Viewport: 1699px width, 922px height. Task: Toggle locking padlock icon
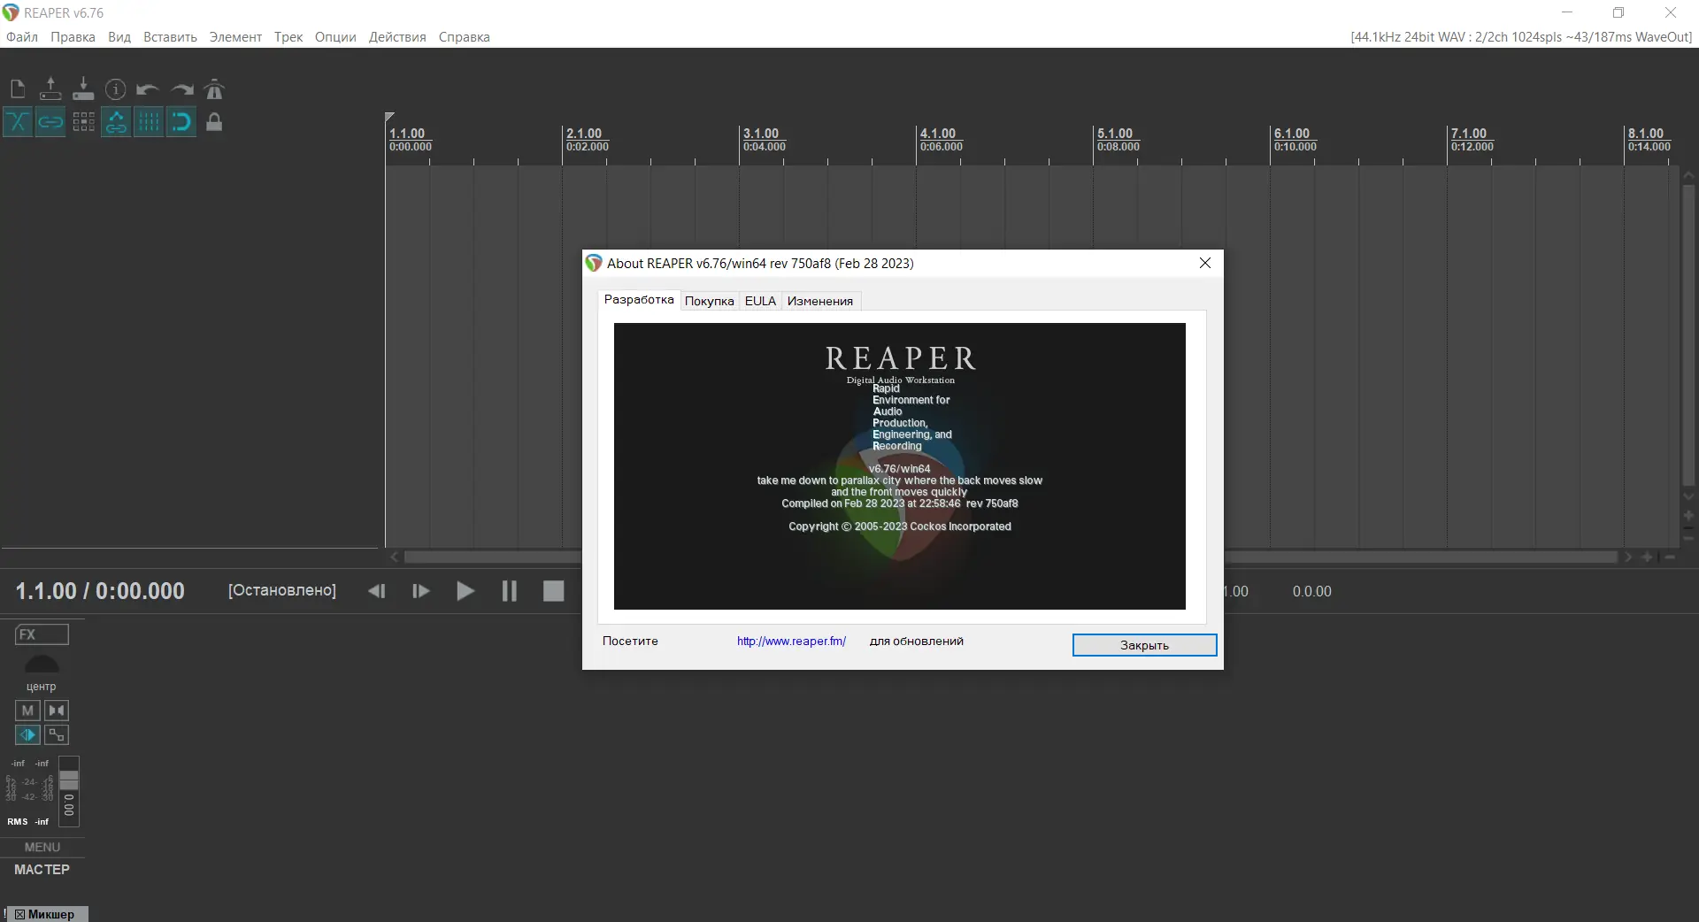[x=214, y=122]
